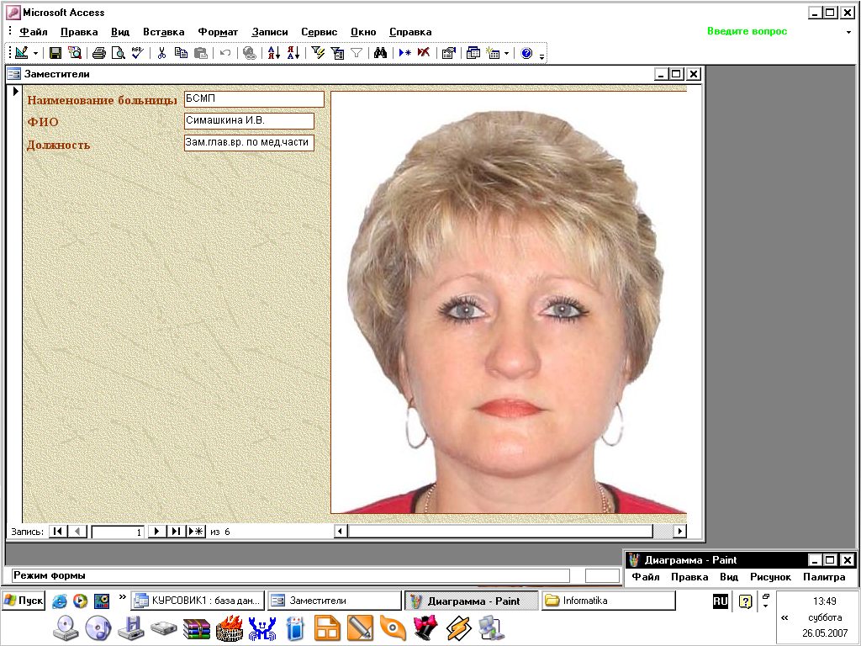Expand the New Object dropdown arrow
861x646 pixels.
coord(506,53)
